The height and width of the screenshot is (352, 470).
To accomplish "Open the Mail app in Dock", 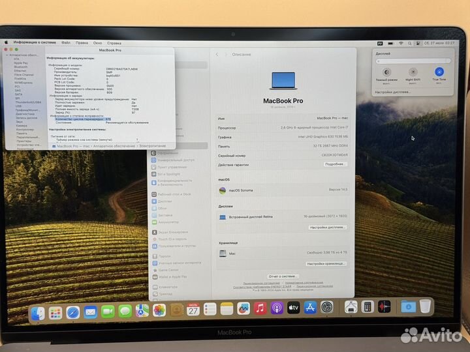I will [x=90, y=312].
